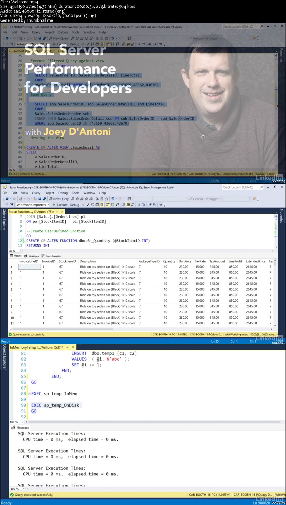Image resolution: width=286 pixels, height=505 pixels.
Task: Pin the InMemoryTempT document tab
Action: [67, 347]
